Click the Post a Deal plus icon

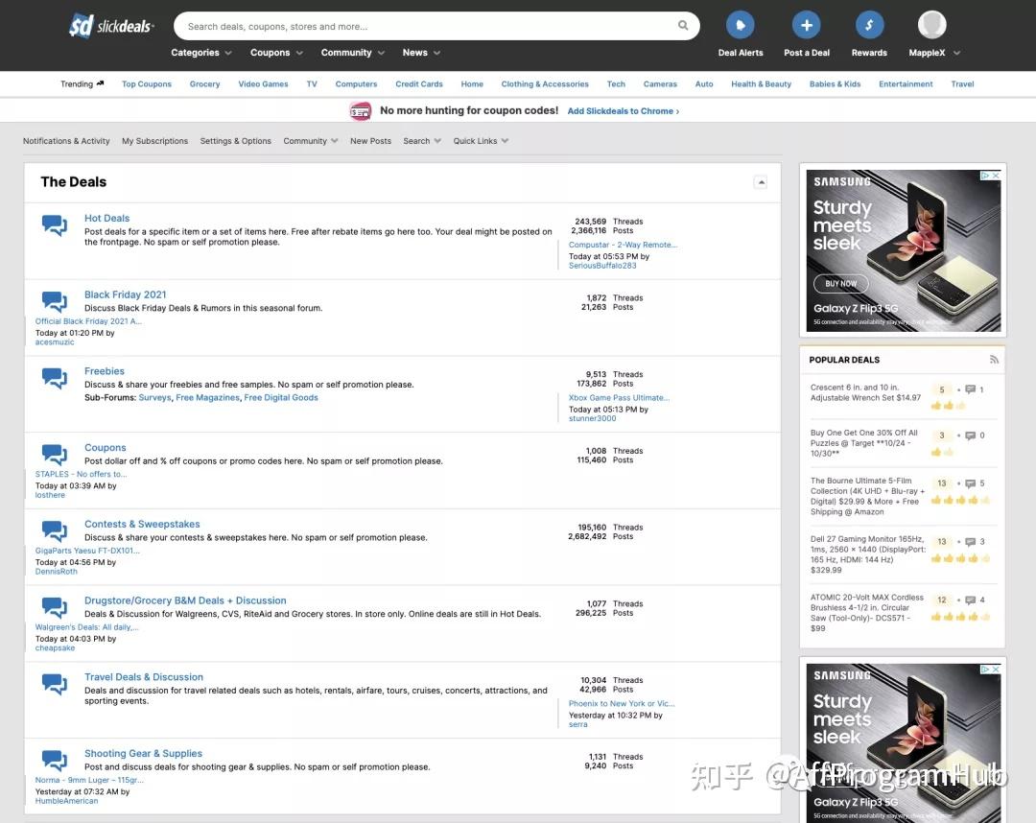(806, 25)
